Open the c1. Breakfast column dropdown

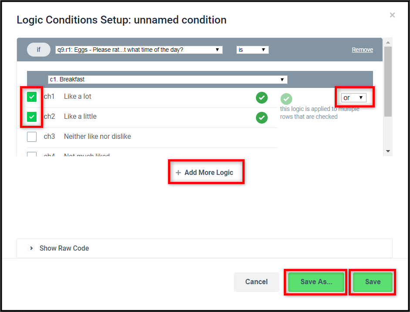(x=168, y=80)
